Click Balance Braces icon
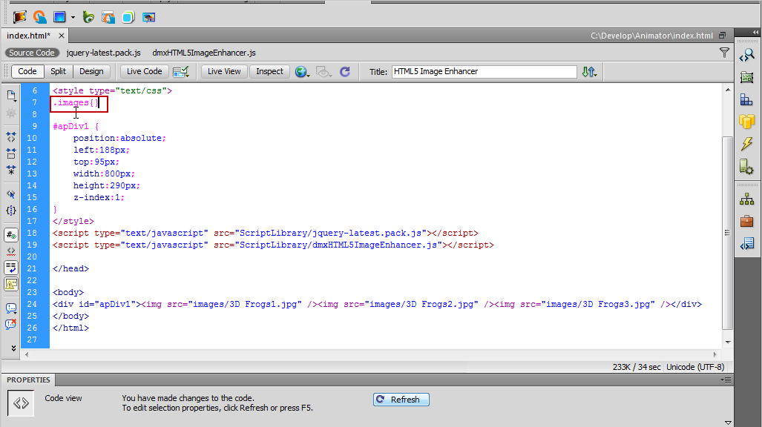 11,211
